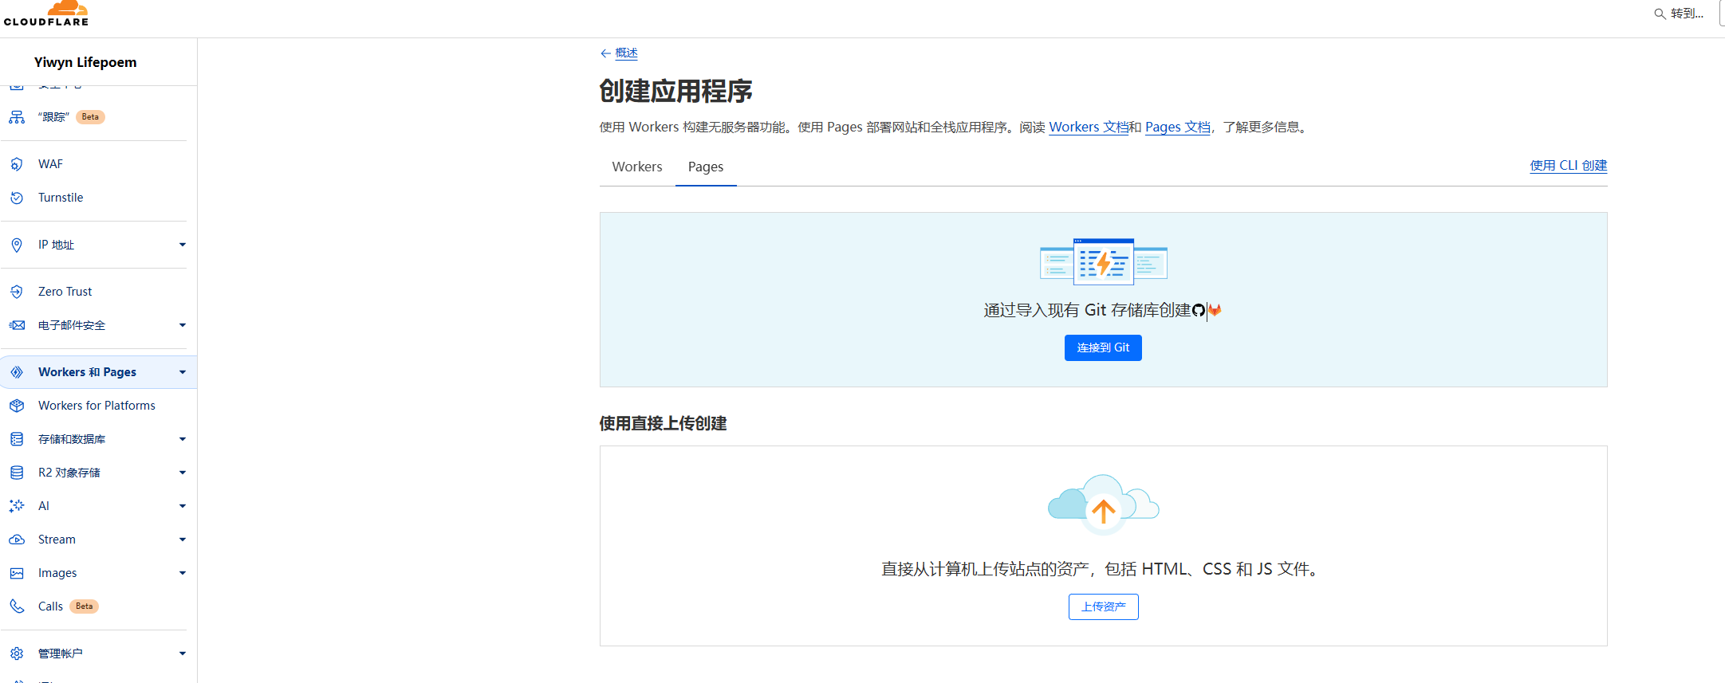Screen dimensions: 1725x683
Task: Click the GitLab fox logo
Action: pos(1215,310)
